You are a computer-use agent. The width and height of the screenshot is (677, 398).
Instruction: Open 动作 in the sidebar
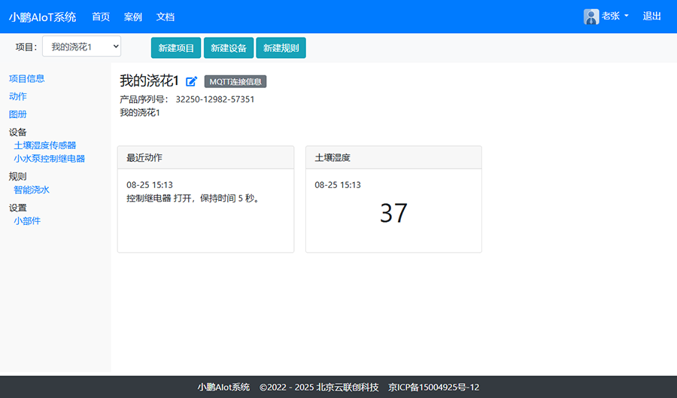(x=18, y=96)
